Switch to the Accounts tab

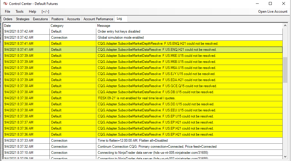(x=73, y=19)
